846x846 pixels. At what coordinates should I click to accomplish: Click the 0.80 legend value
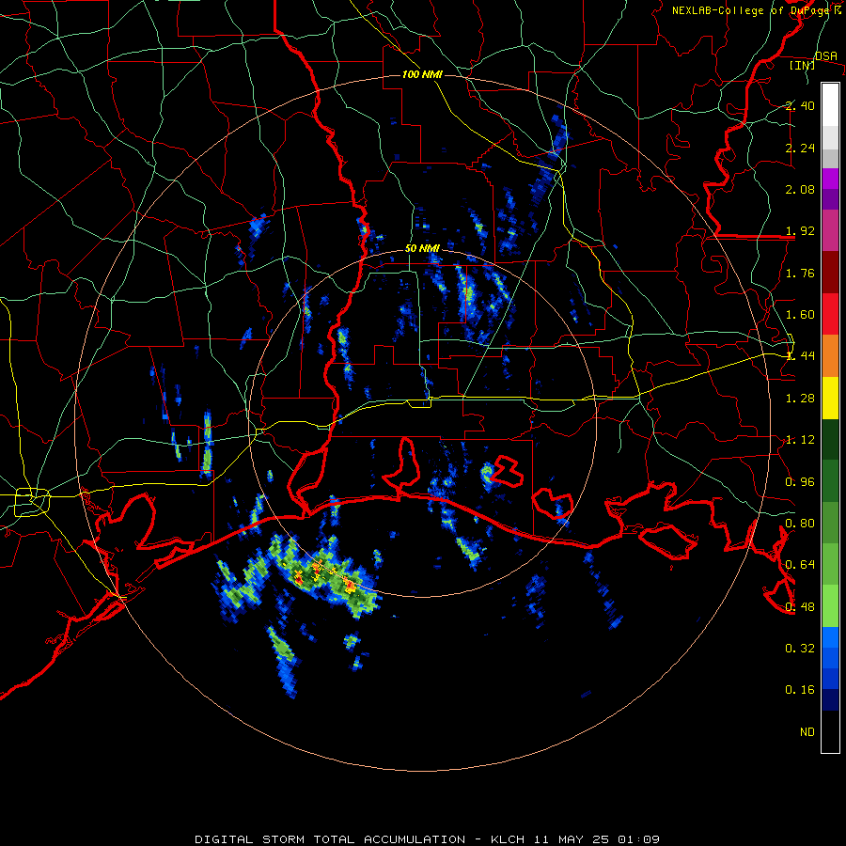(800, 524)
